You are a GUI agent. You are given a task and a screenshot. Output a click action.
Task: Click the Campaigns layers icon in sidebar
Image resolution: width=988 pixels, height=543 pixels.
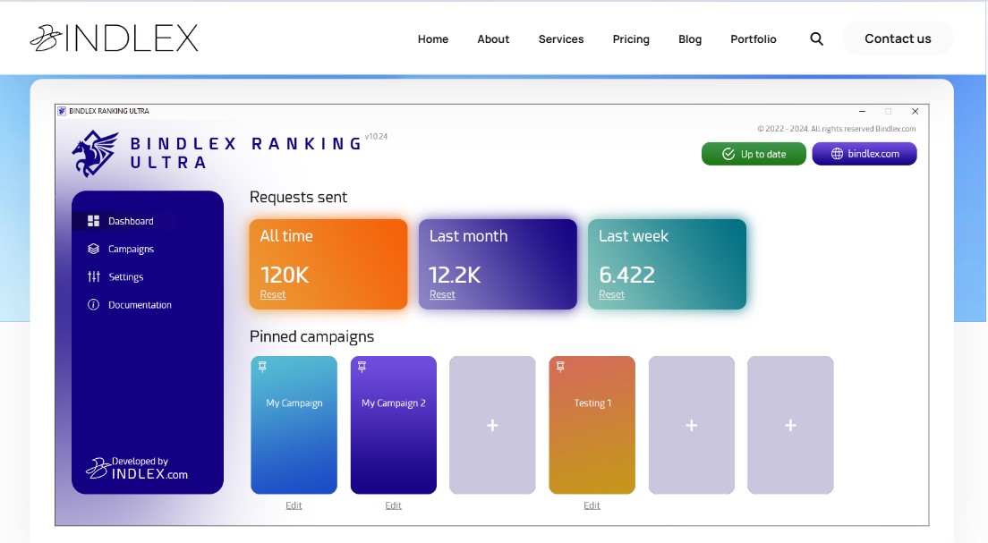pyautogui.click(x=93, y=249)
